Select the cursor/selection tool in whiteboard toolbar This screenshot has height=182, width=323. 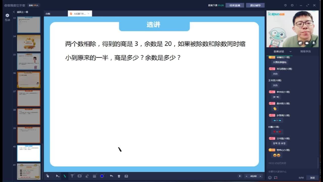(x=47, y=176)
